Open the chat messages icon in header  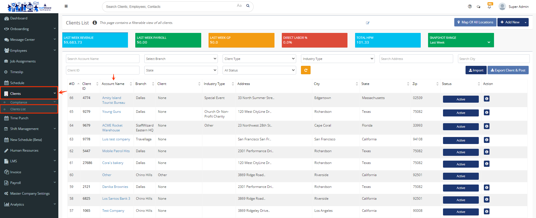[x=479, y=7]
